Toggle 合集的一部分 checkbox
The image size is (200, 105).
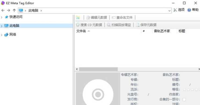[x=184, y=100]
